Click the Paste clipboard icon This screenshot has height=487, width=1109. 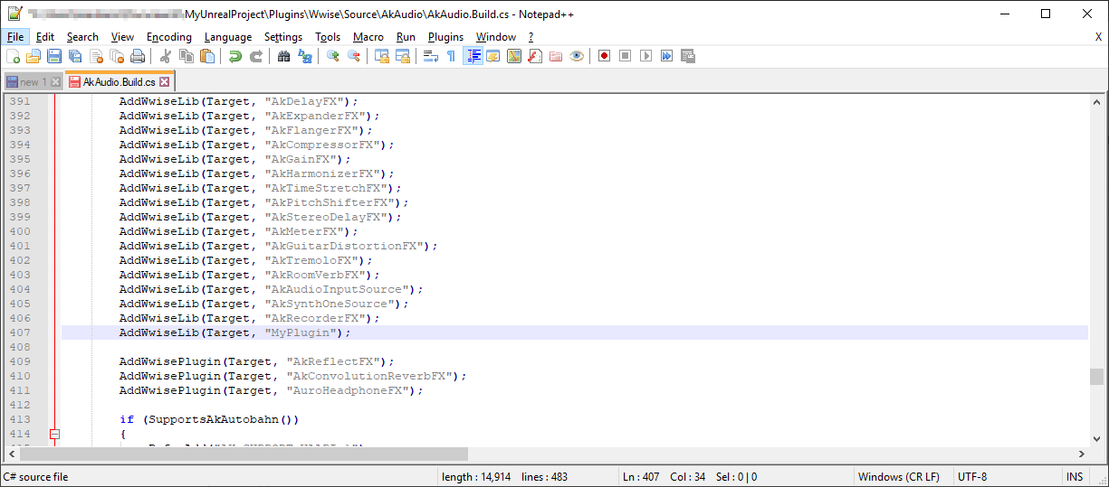(x=207, y=56)
